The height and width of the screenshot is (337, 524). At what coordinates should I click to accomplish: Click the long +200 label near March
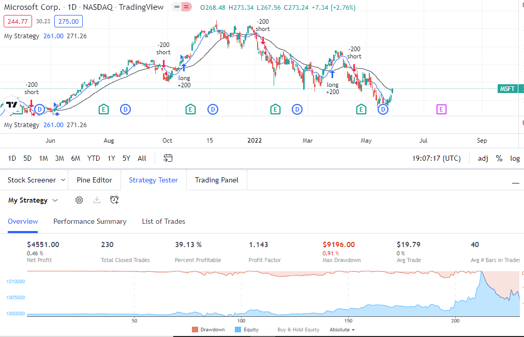click(x=333, y=88)
